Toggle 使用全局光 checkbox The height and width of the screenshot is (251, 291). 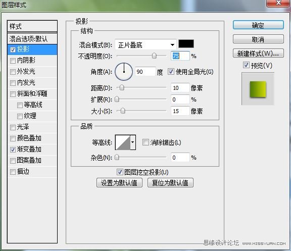(x=171, y=72)
